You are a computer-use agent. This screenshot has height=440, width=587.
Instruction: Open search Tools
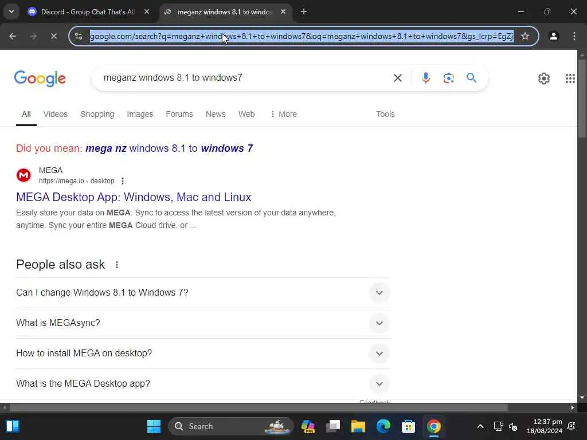point(385,114)
